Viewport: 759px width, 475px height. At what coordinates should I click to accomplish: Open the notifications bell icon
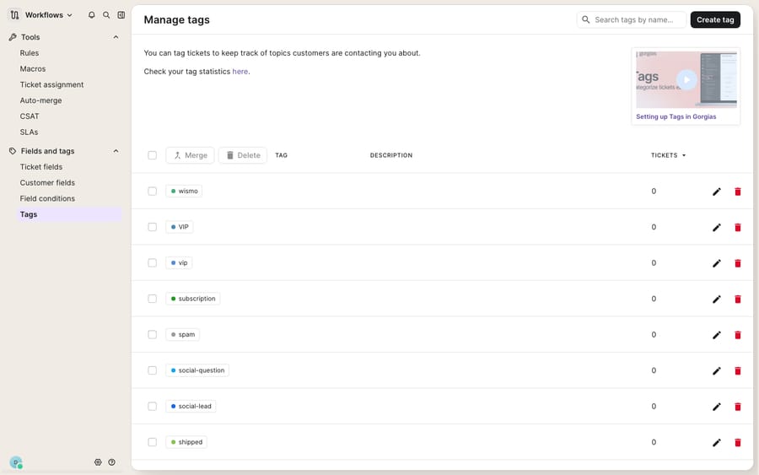[91, 15]
